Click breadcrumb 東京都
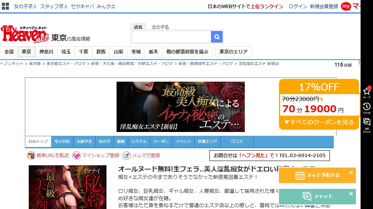This screenshot has height=209, width=373. tap(35, 63)
